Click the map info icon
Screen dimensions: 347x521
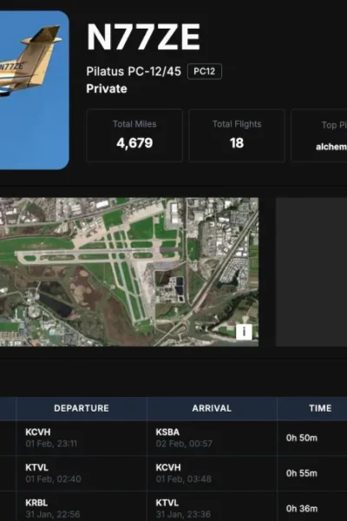244,332
